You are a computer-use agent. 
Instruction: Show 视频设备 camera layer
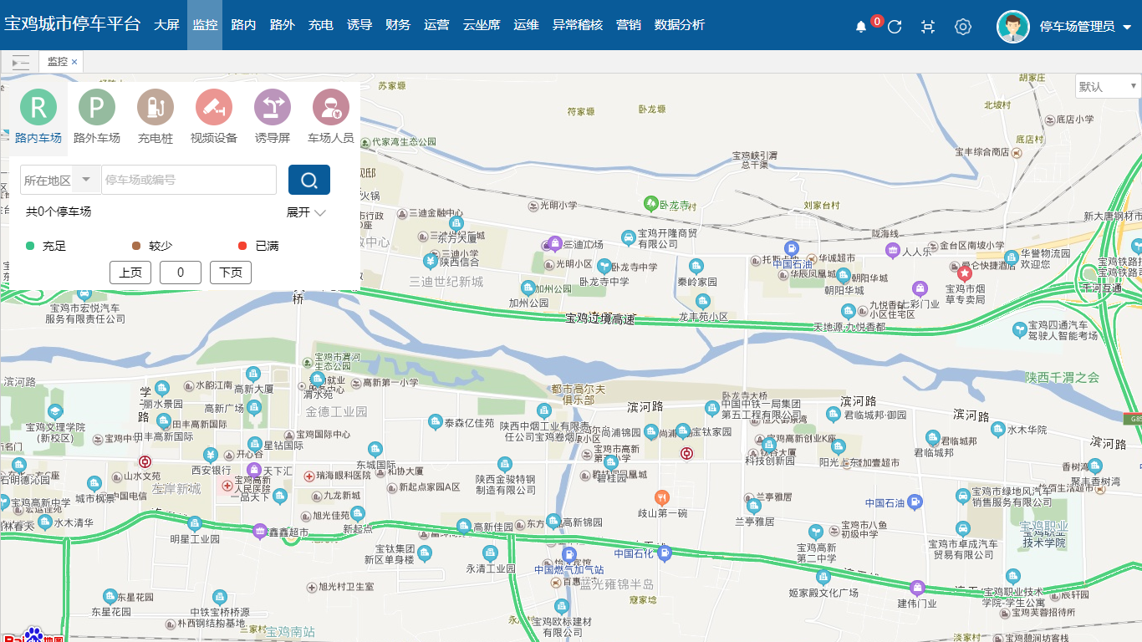(x=214, y=107)
